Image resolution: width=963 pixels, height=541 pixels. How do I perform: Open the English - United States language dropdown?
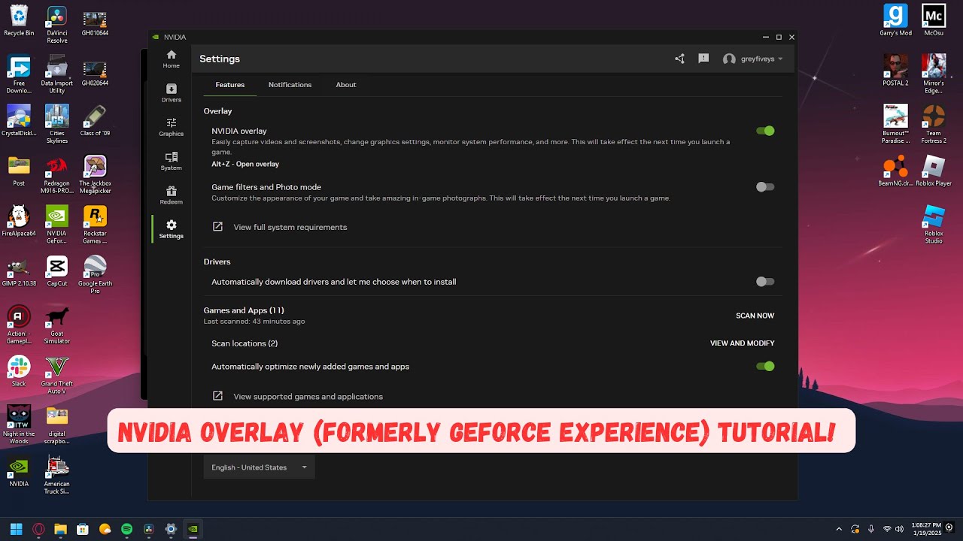coord(259,467)
